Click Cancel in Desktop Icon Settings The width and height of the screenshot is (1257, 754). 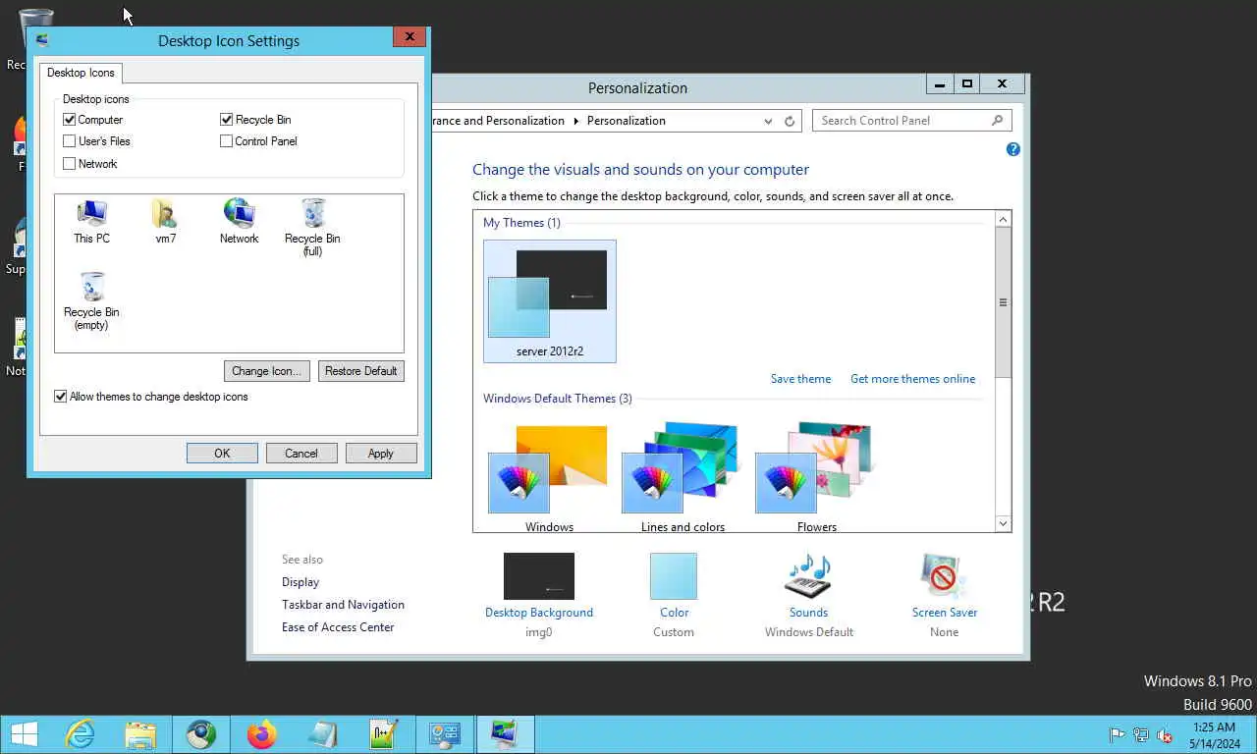pos(301,454)
